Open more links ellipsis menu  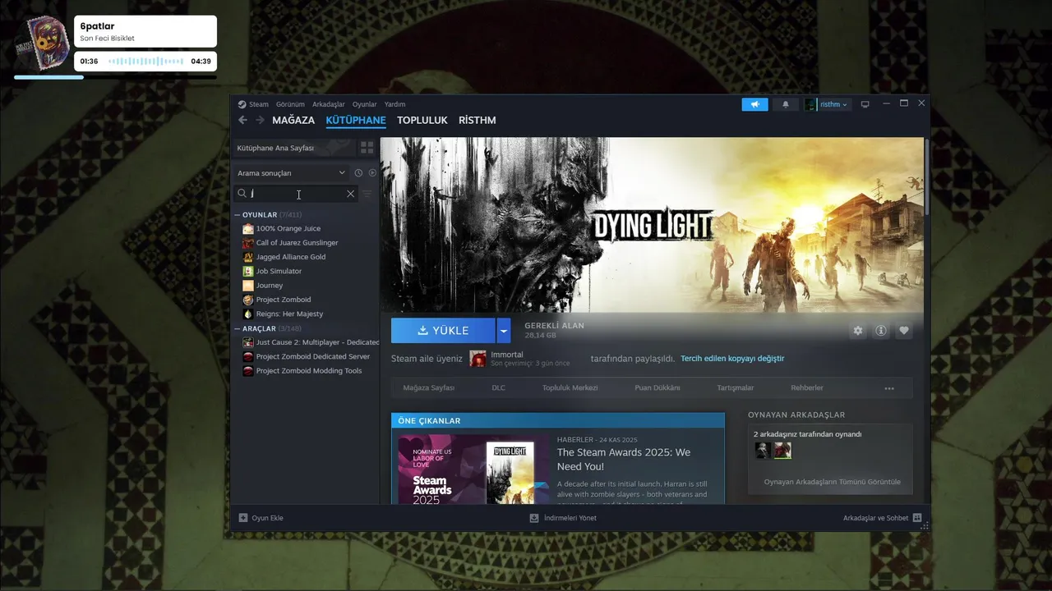click(x=889, y=388)
